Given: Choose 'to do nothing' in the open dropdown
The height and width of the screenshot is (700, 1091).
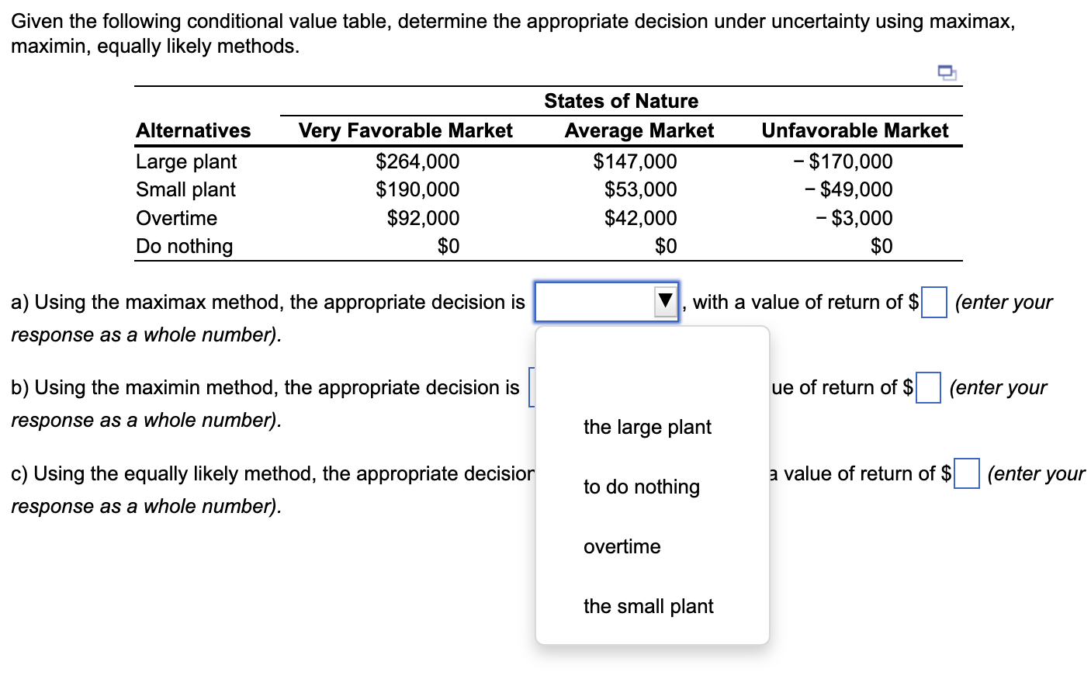Looking at the screenshot, I should pos(642,487).
